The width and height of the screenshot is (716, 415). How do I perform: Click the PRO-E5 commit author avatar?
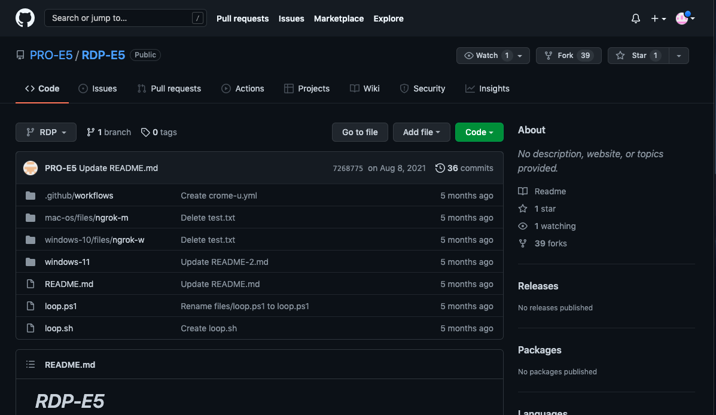31,168
